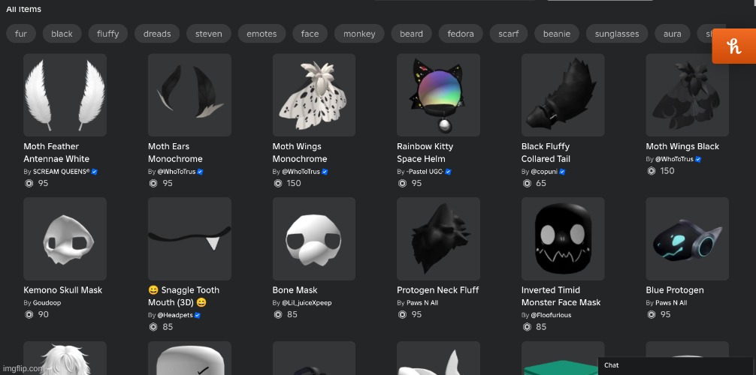756x375 pixels.
Task: Click the Protogen Neck Fluff title
Action: coord(438,290)
